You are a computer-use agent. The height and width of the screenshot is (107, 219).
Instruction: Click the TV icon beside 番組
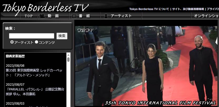pyautogui.click(x=74, y=16)
